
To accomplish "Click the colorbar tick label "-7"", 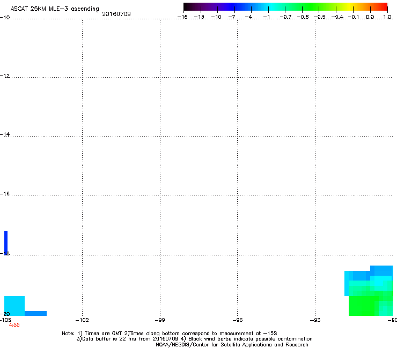I will pos(232,17).
